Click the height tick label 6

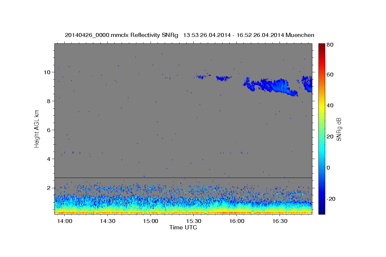tap(49, 130)
